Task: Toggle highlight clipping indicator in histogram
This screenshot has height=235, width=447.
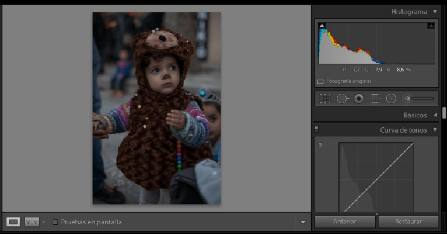Action: (x=431, y=26)
